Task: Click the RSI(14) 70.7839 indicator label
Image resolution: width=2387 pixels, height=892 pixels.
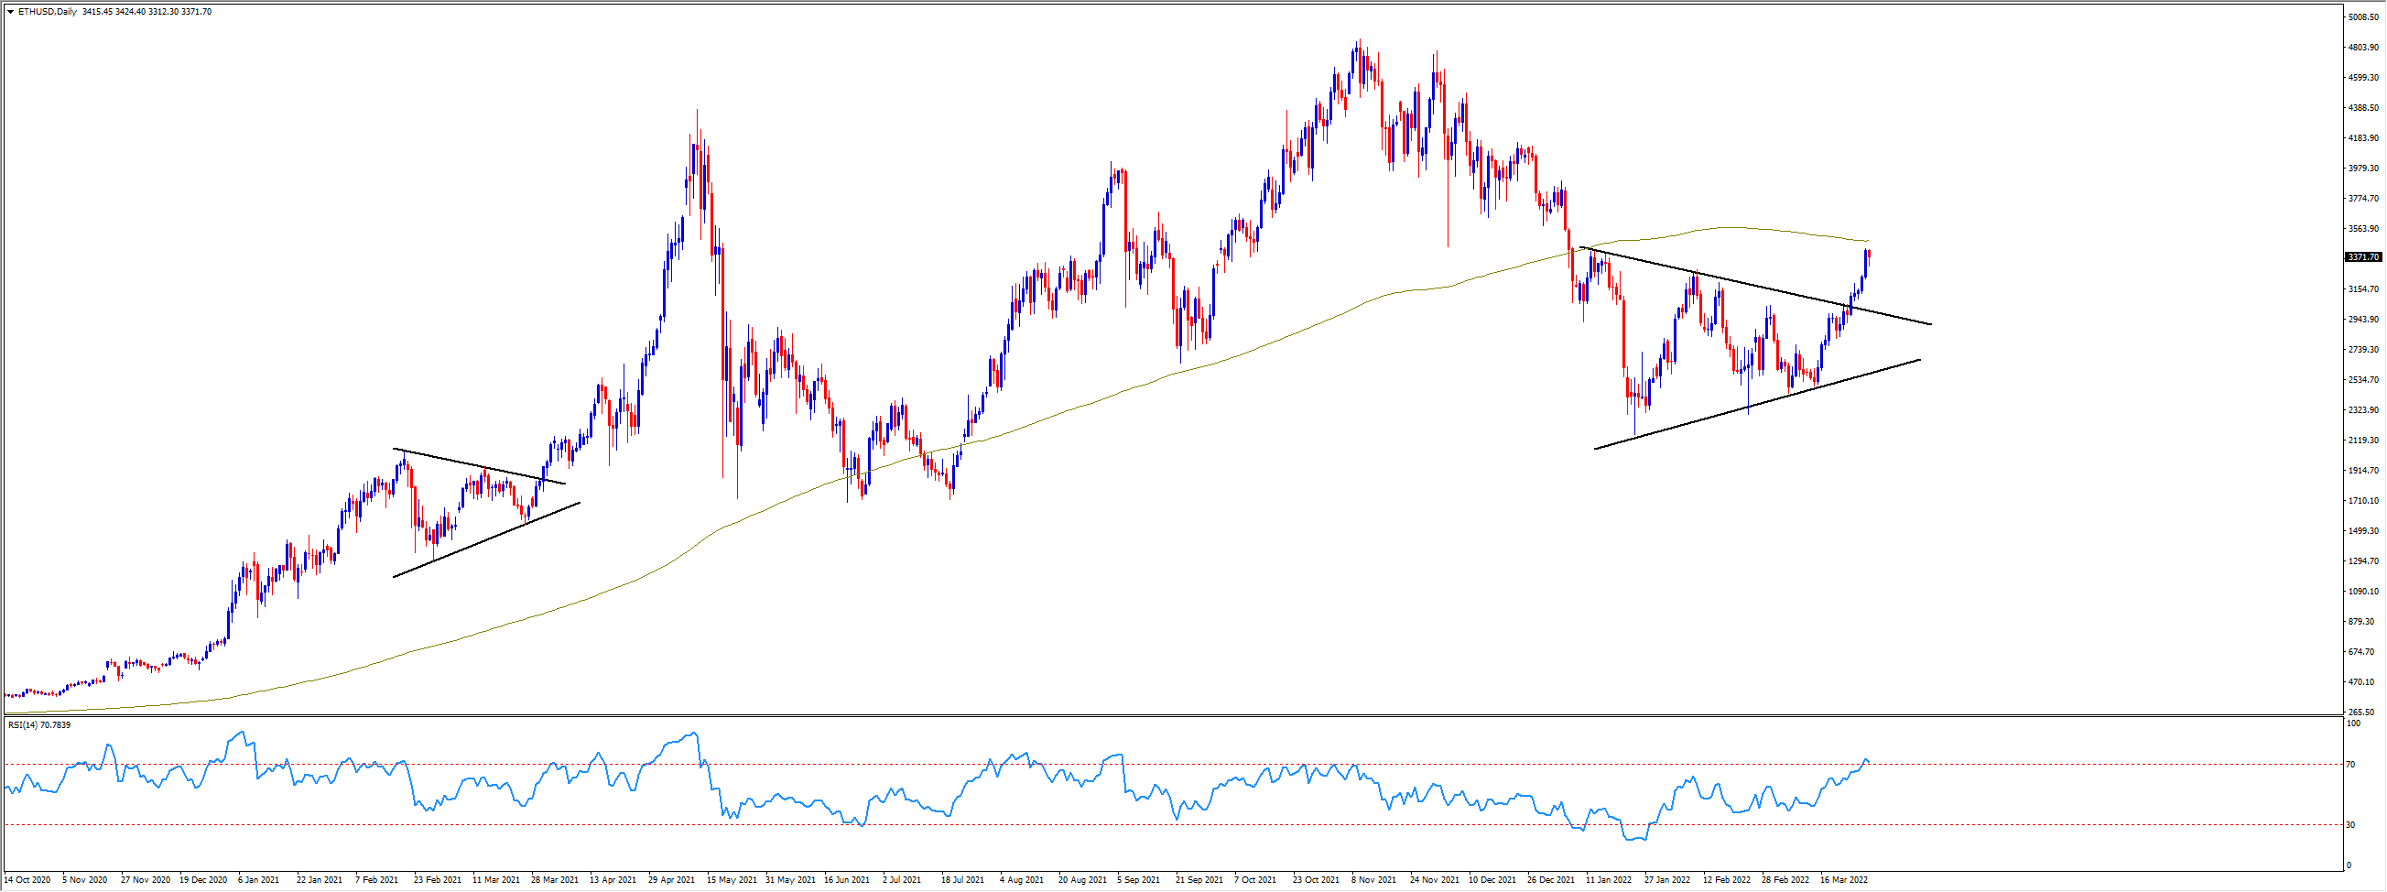Action: tap(39, 725)
